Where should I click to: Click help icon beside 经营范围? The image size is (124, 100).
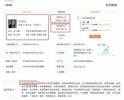coord(13,90)
